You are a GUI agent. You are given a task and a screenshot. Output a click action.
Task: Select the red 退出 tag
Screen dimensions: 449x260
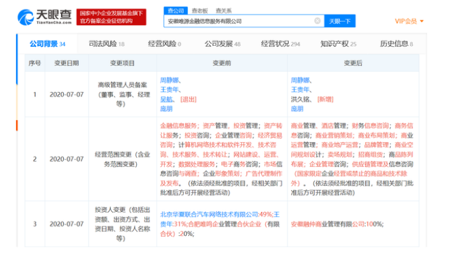coord(188,100)
